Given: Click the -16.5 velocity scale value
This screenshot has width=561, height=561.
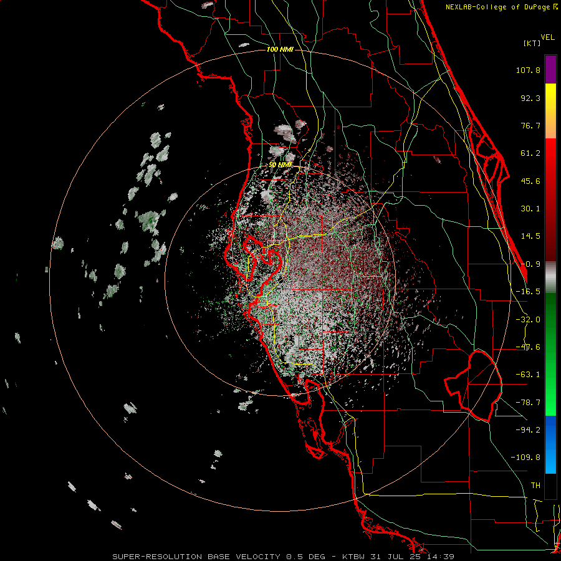Looking at the screenshot, I should pos(528,292).
